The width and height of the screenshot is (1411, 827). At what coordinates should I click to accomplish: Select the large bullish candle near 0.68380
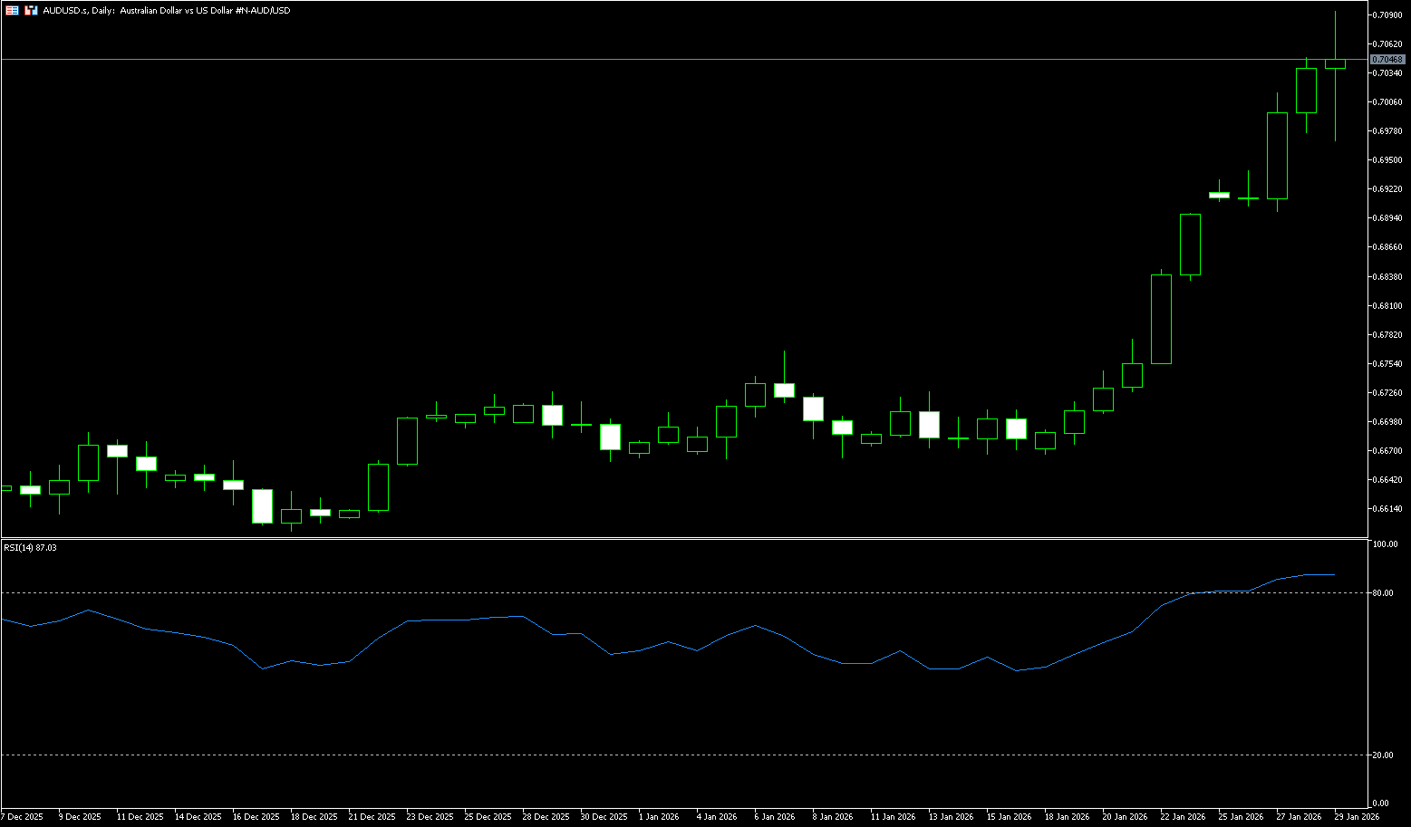point(1161,319)
